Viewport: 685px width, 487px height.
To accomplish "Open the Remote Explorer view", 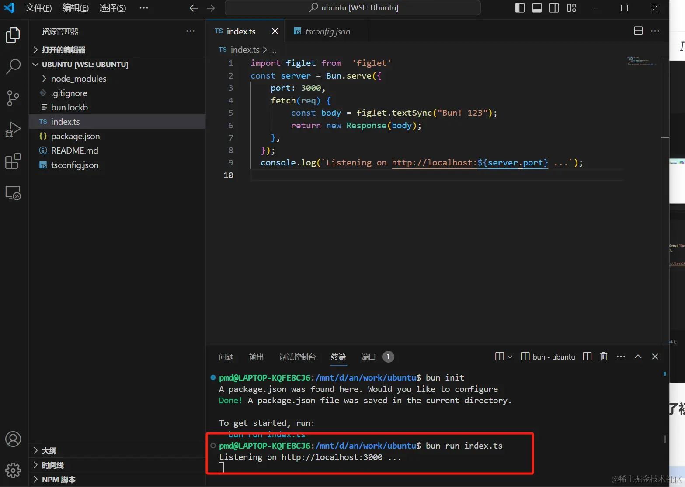I will click(x=13, y=192).
